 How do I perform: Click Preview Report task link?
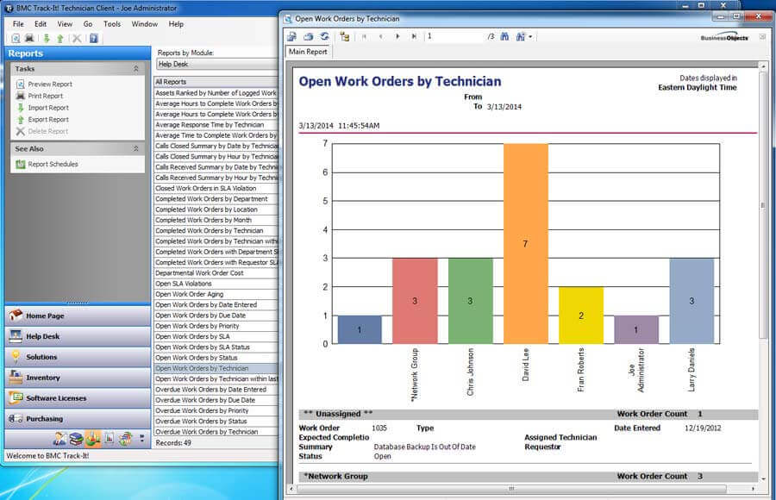[x=50, y=84]
